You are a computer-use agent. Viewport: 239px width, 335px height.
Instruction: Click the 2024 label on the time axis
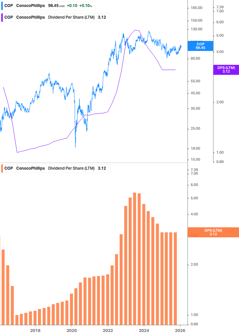pos(144,331)
